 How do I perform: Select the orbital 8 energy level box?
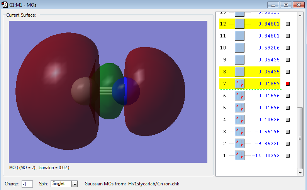point(239,72)
